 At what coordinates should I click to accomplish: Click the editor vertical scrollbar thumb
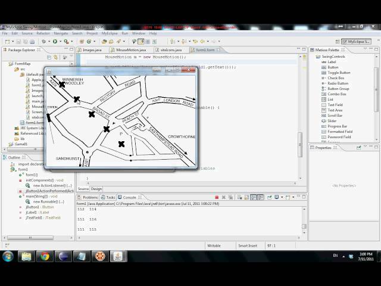300,145
